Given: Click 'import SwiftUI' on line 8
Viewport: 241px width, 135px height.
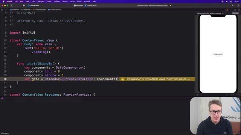Looking at the screenshot, I should coord(22,33).
